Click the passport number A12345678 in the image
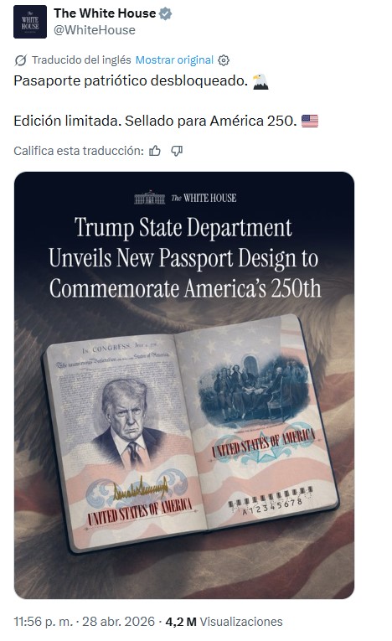The width and height of the screenshot is (392, 641). click(x=272, y=506)
